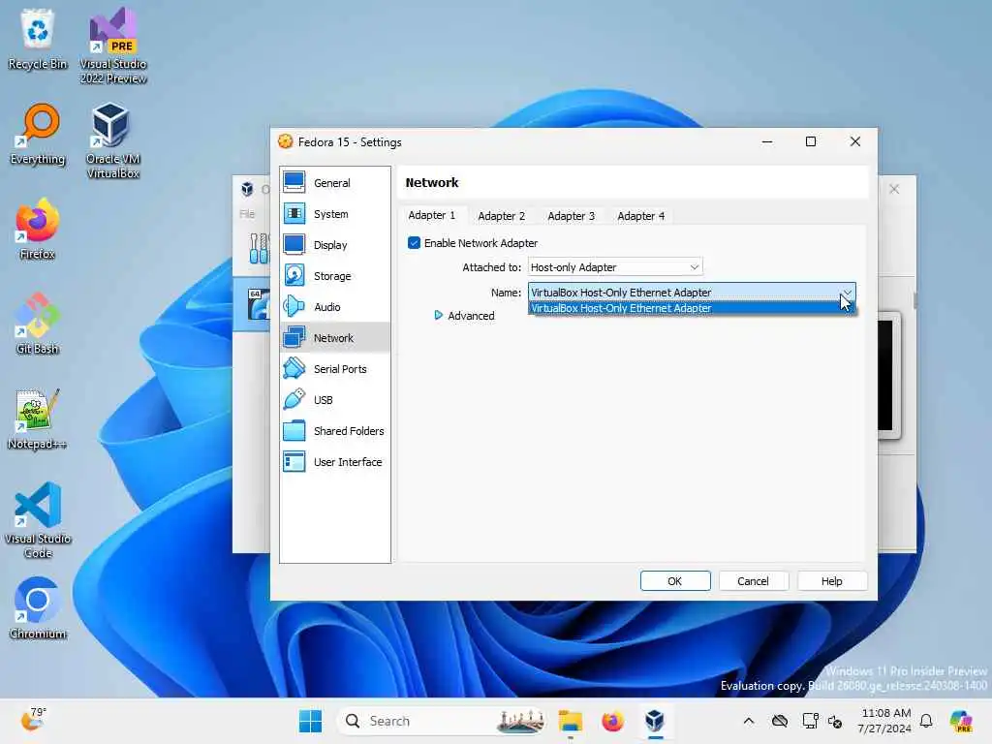This screenshot has height=744, width=992.
Task: Confirm settings with OK button
Action: pyautogui.click(x=675, y=581)
